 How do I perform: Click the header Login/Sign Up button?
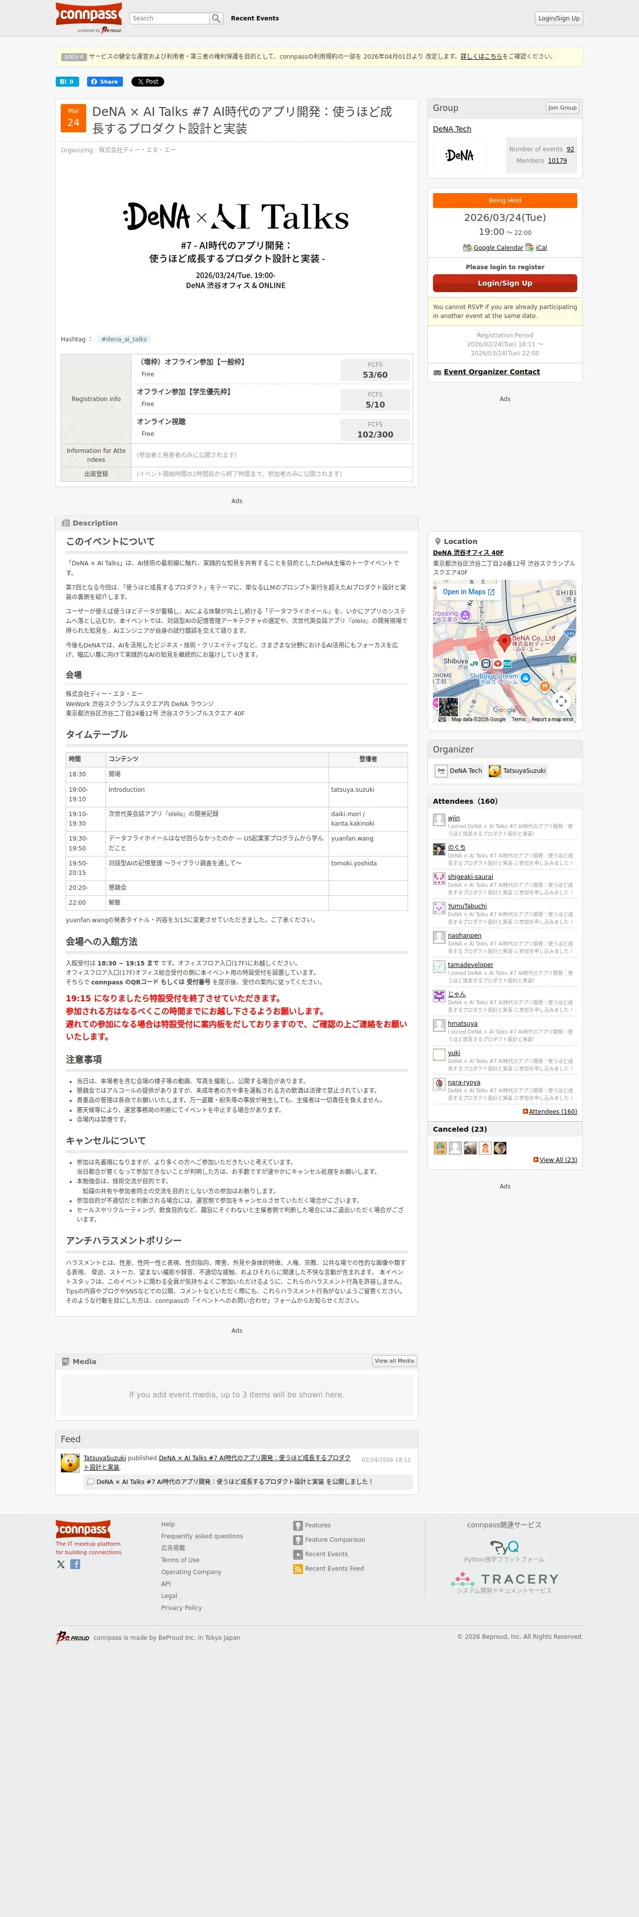pos(559,18)
